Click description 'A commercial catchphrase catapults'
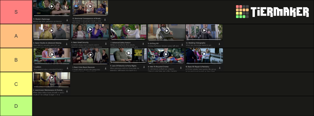 161,69
